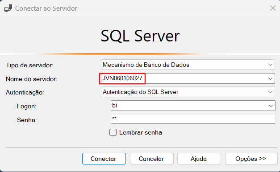Click the Cancelar button
280x172 pixels.
click(x=151, y=159)
